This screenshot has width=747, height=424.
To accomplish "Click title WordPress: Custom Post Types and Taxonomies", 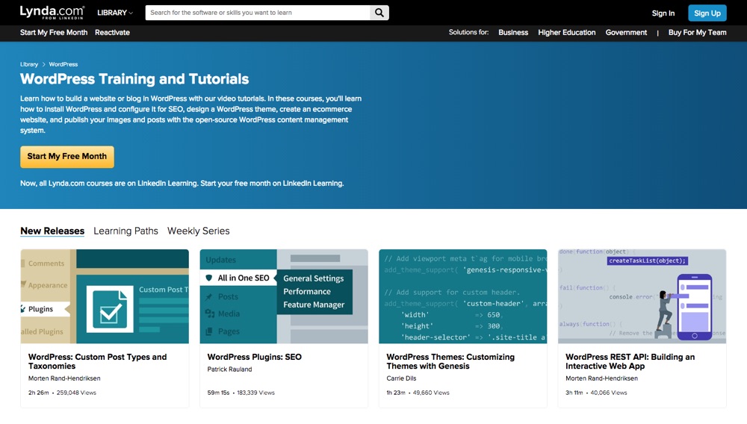I will [x=97, y=361].
